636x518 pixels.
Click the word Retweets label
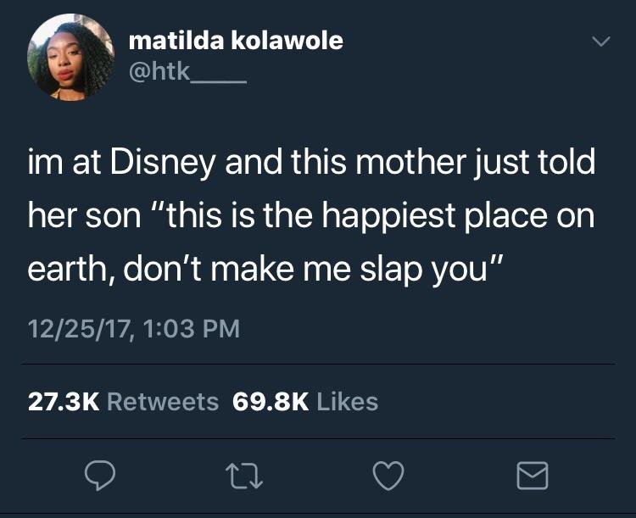tap(163, 402)
